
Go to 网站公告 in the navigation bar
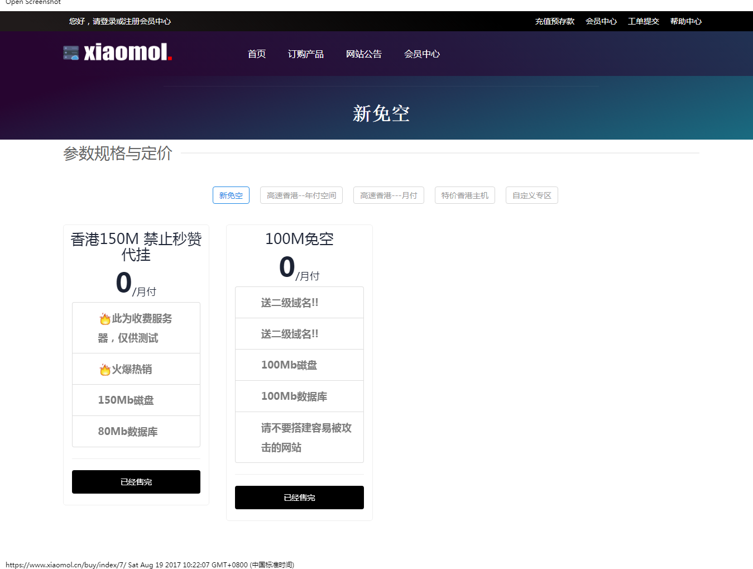pyautogui.click(x=363, y=54)
